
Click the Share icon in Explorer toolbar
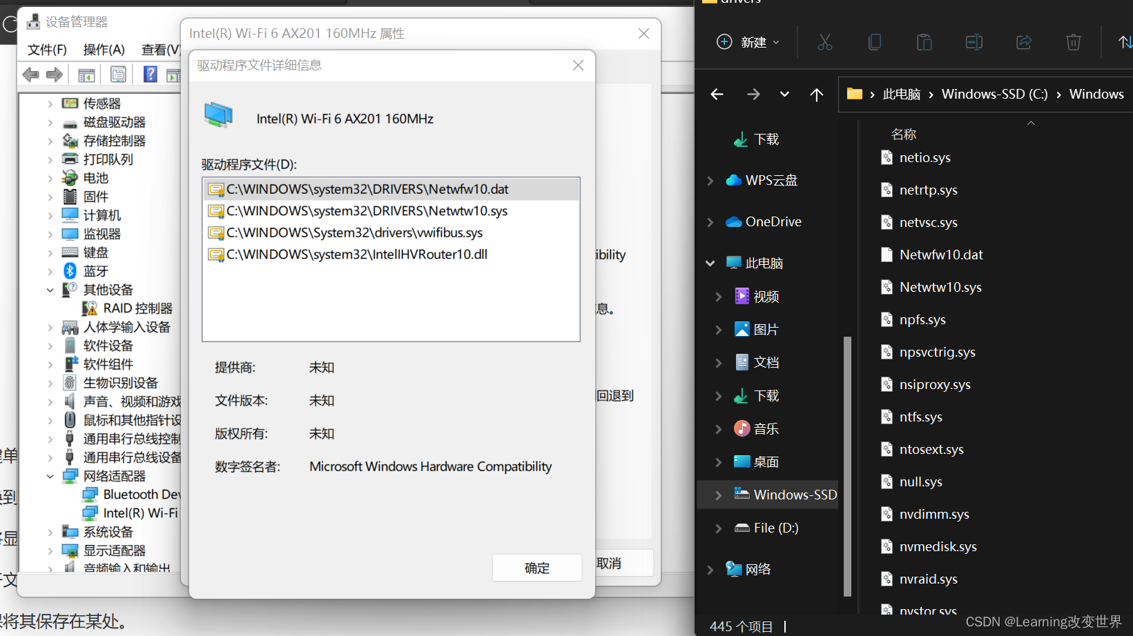coord(1023,42)
